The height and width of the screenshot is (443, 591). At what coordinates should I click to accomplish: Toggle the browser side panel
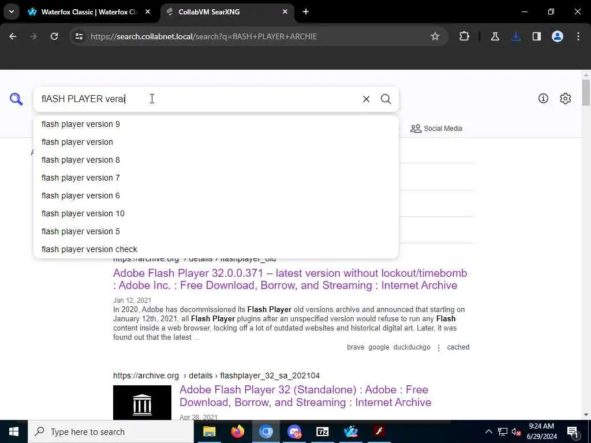[537, 36]
